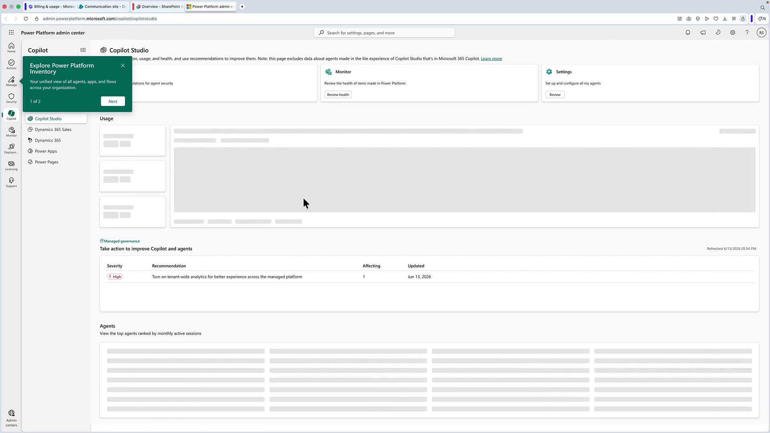This screenshot has width=770, height=433.
Task: Click the Copilot Studio page title icon
Action: click(103, 50)
